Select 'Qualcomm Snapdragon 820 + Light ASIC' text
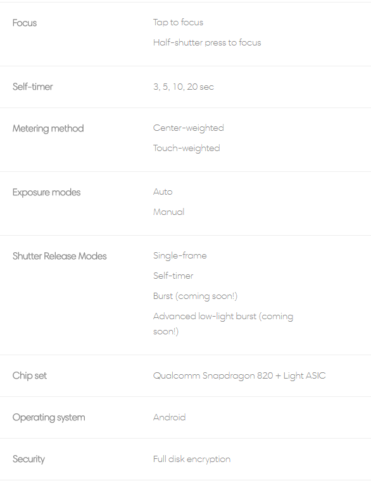Screen dimensions: 371x481 coord(239,376)
